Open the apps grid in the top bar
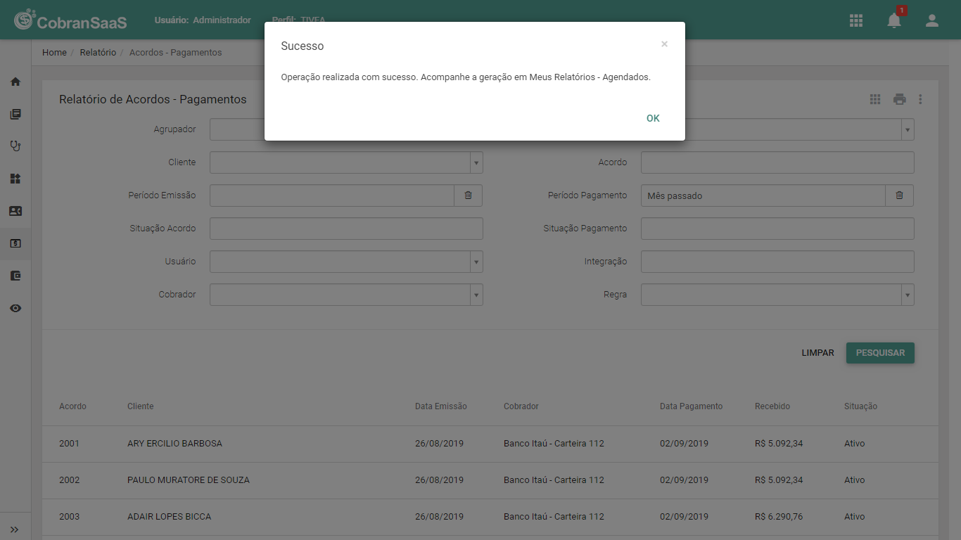Viewport: 961px width, 540px height. pos(856,20)
